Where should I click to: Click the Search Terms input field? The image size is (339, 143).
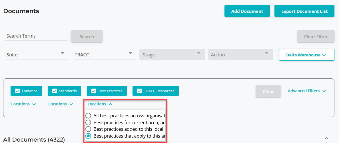coord(37,36)
